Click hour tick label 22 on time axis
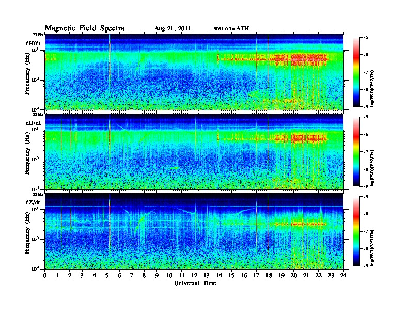The width and height of the screenshot is (409, 316). point(319,275)
